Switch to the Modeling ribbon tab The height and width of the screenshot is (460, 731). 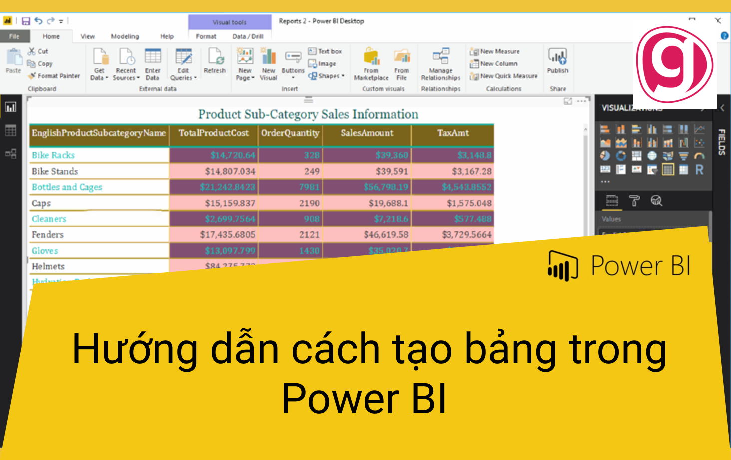pyautogui.click(x=125, y=36)
